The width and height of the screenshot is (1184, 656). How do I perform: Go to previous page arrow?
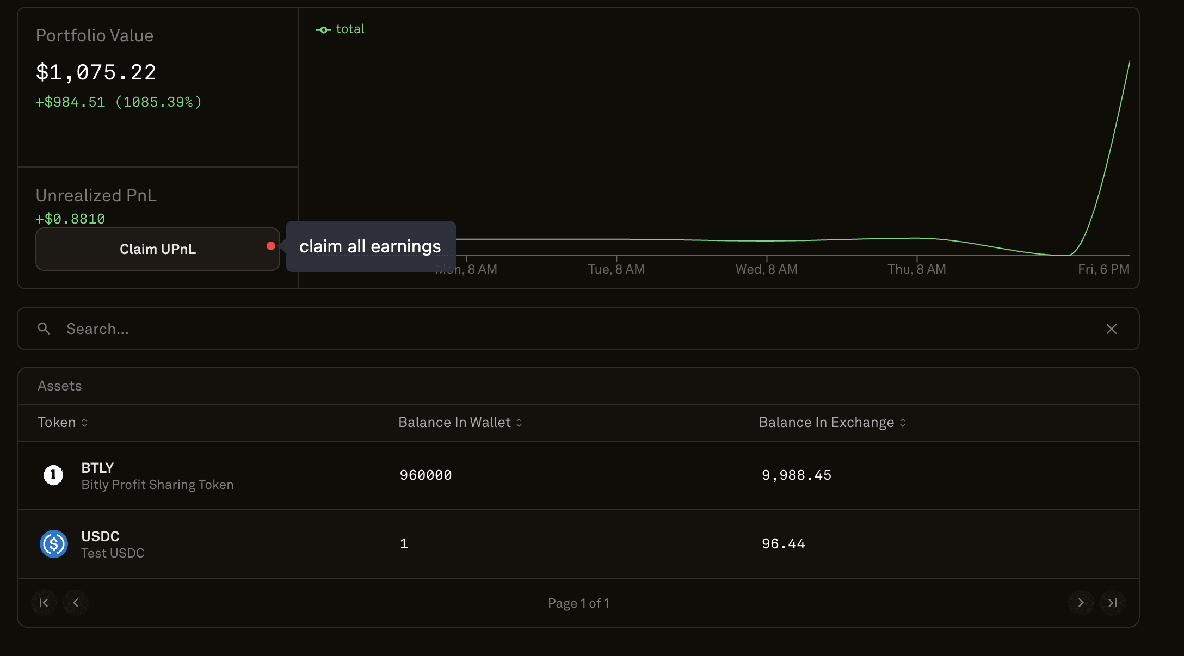pos(76,603)
